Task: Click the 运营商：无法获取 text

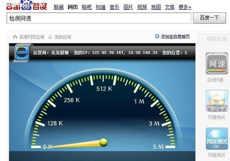Action: (51, 53)
